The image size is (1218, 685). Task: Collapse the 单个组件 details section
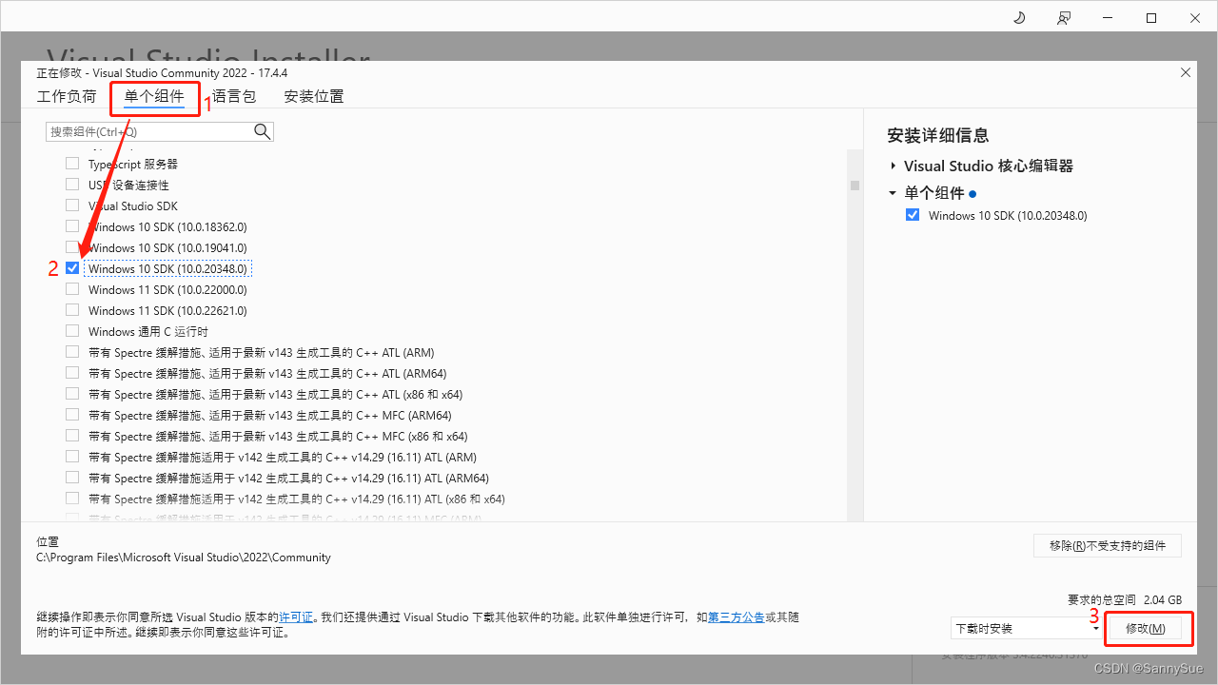[893, 193]
